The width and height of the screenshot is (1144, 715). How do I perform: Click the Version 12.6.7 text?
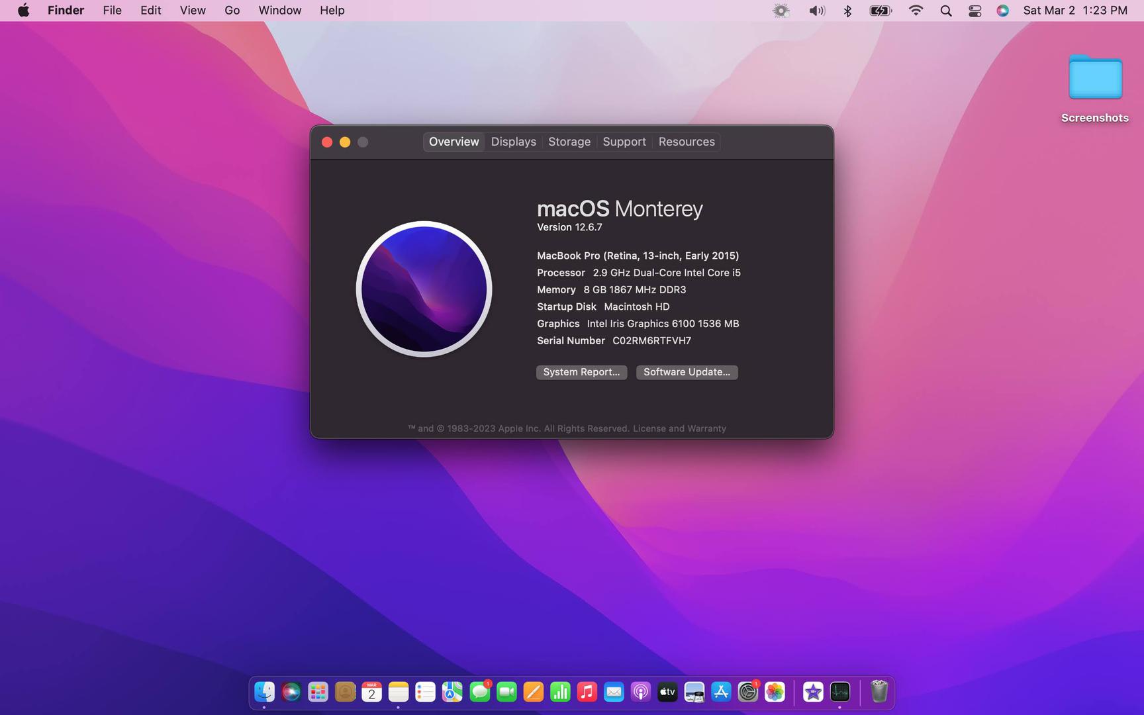pyautogui.click(x=569, y=227)
